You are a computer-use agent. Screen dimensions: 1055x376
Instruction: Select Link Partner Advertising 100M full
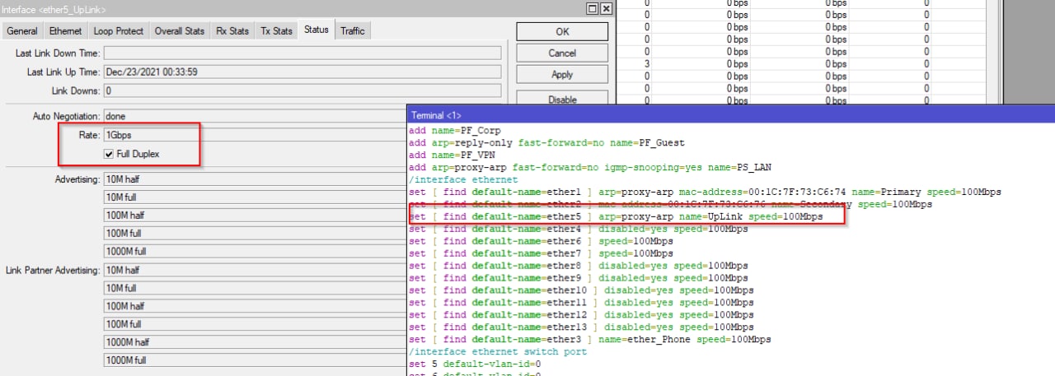[255, 325]
